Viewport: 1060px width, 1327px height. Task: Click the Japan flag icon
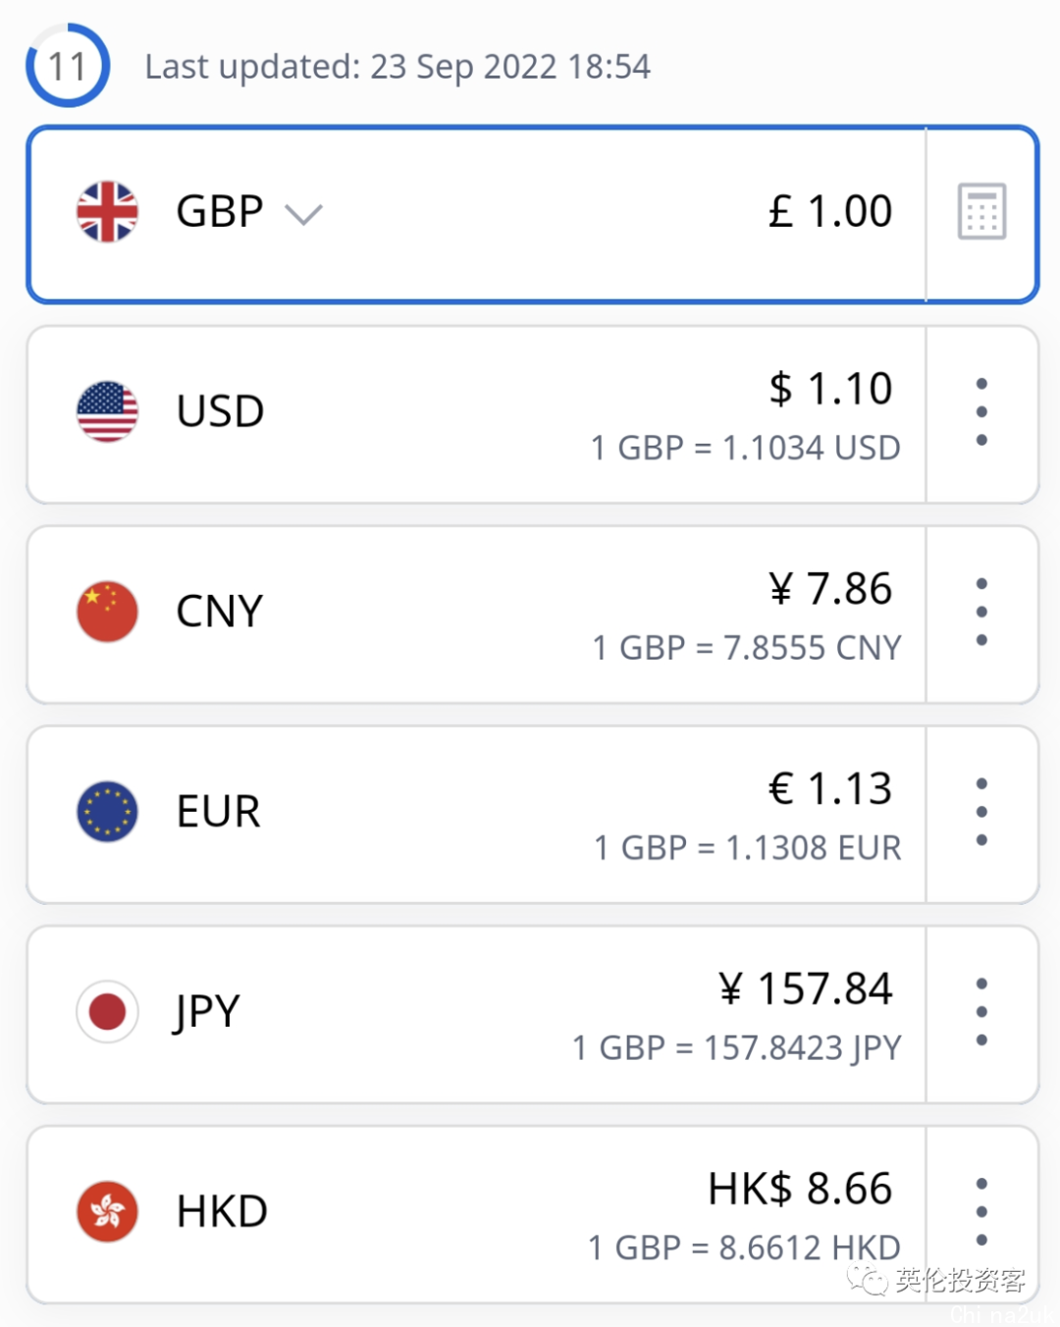click(107, 1012)
